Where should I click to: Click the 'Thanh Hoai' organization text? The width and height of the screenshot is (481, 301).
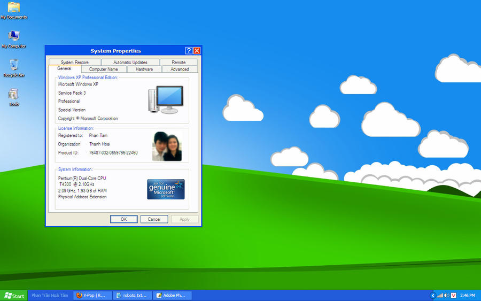click(x=99, y=144)
